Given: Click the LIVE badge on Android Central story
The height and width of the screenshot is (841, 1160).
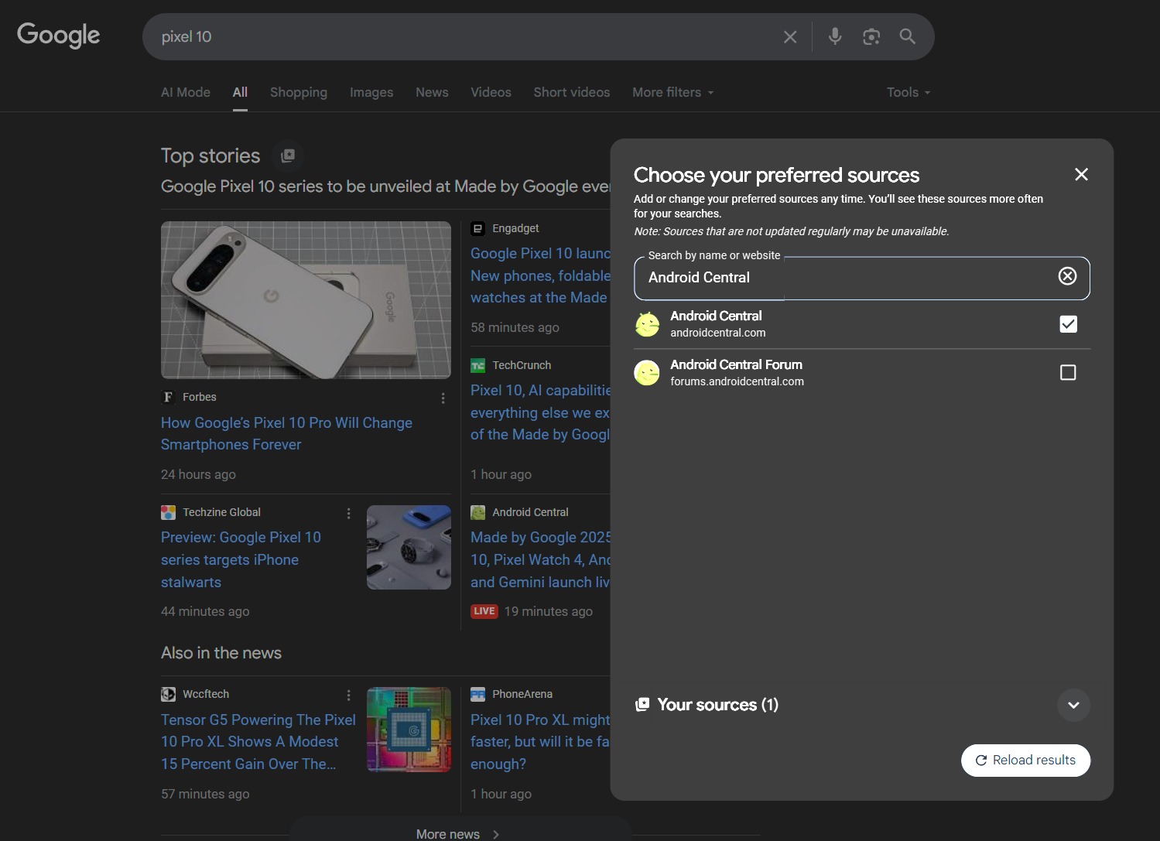Looking at the screenshot, I should [x=484, y=611].
